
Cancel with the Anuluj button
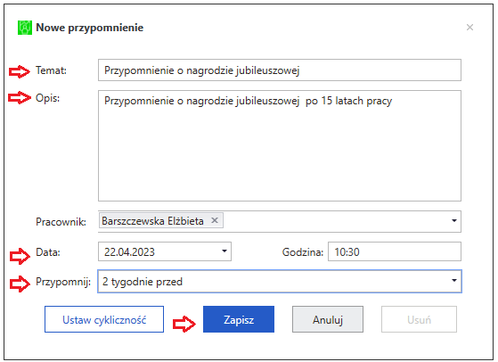328,319
